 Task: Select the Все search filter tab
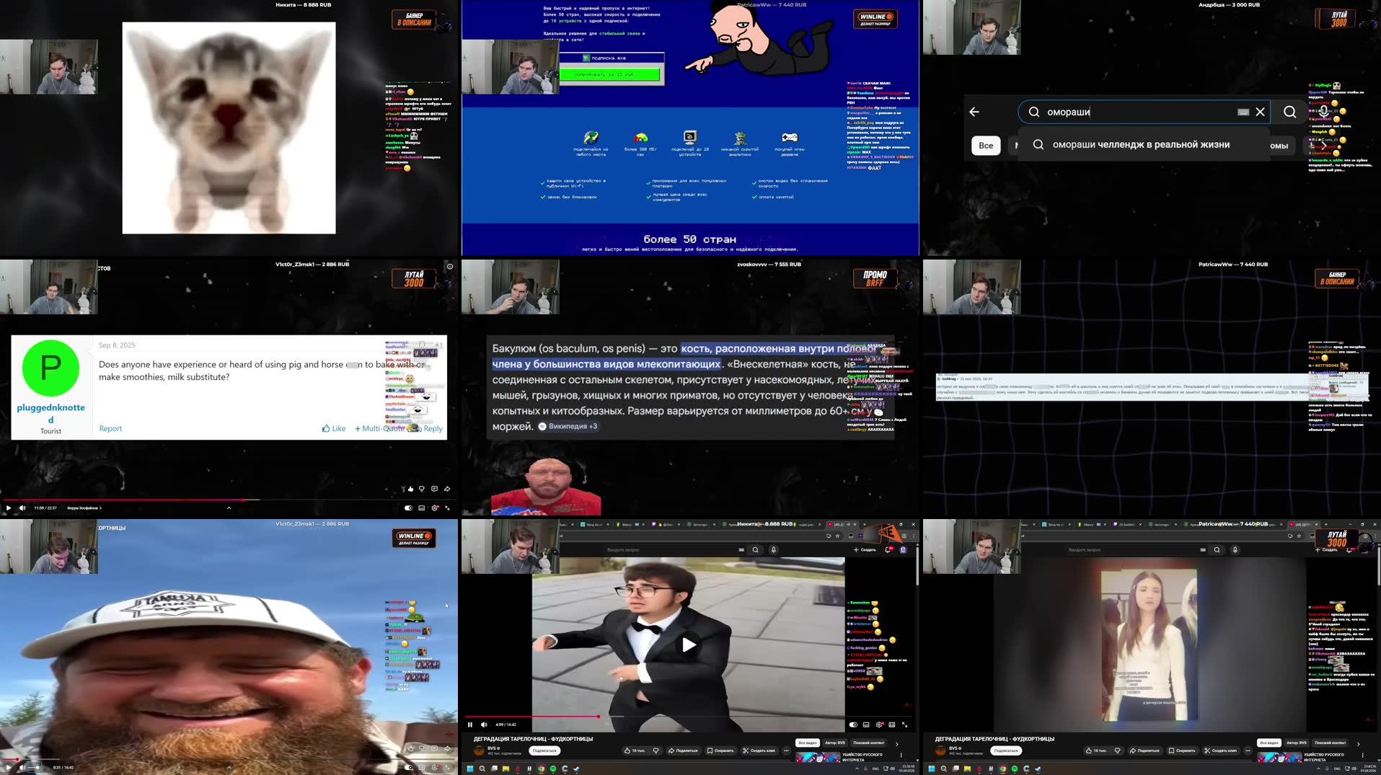(985, 145)
